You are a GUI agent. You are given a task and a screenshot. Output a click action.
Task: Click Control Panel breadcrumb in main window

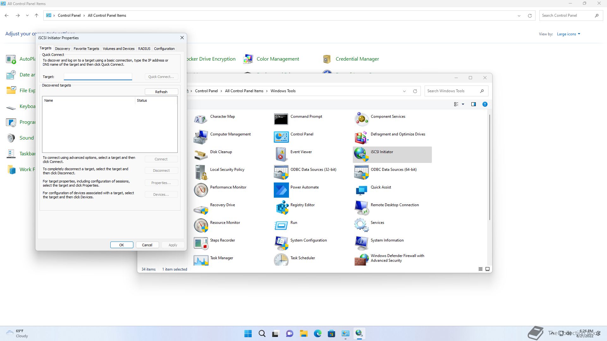(69, 15)
